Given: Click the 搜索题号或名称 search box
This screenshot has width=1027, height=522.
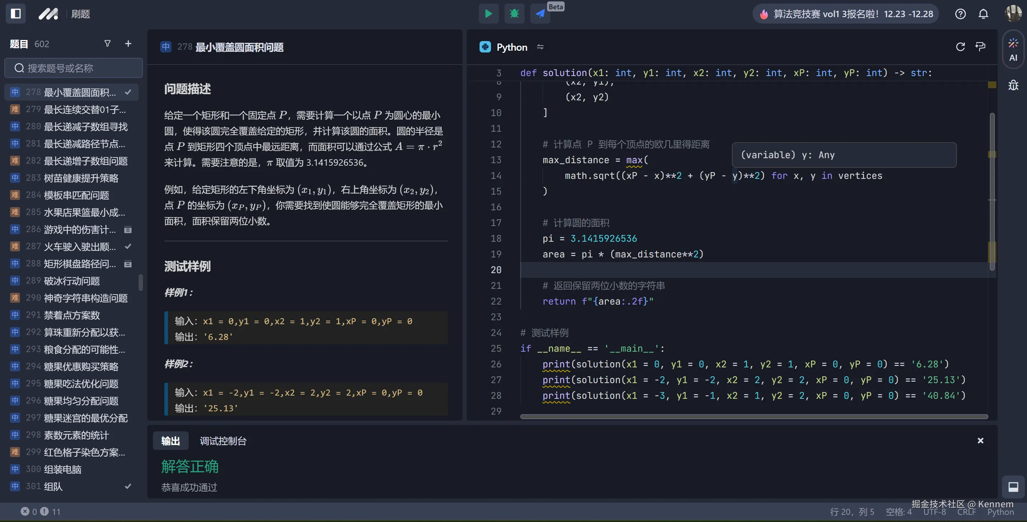Looking at the screenshot, I should (x=73, y=68).
